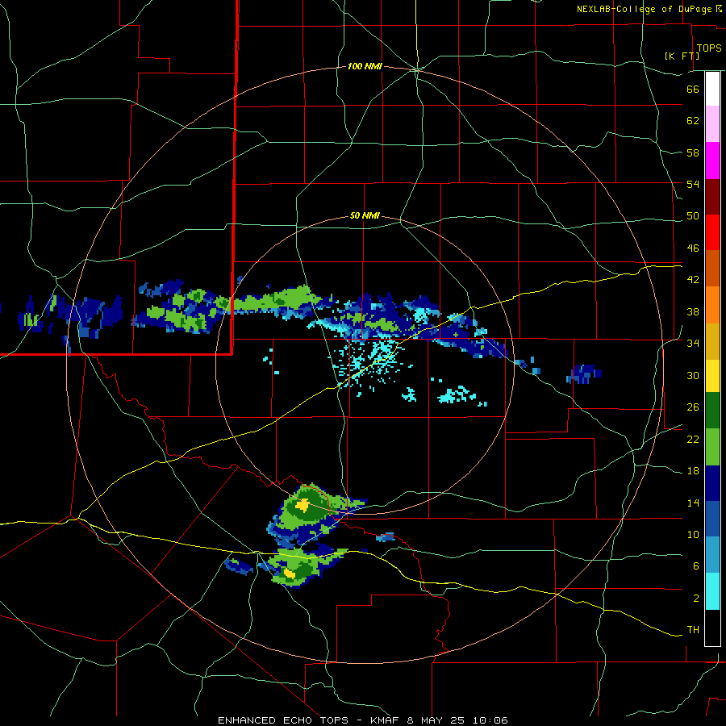The height and width of the screenshot is (726, 726).
Task: Click the medium blue legend swatch
Action: point(712,519)
